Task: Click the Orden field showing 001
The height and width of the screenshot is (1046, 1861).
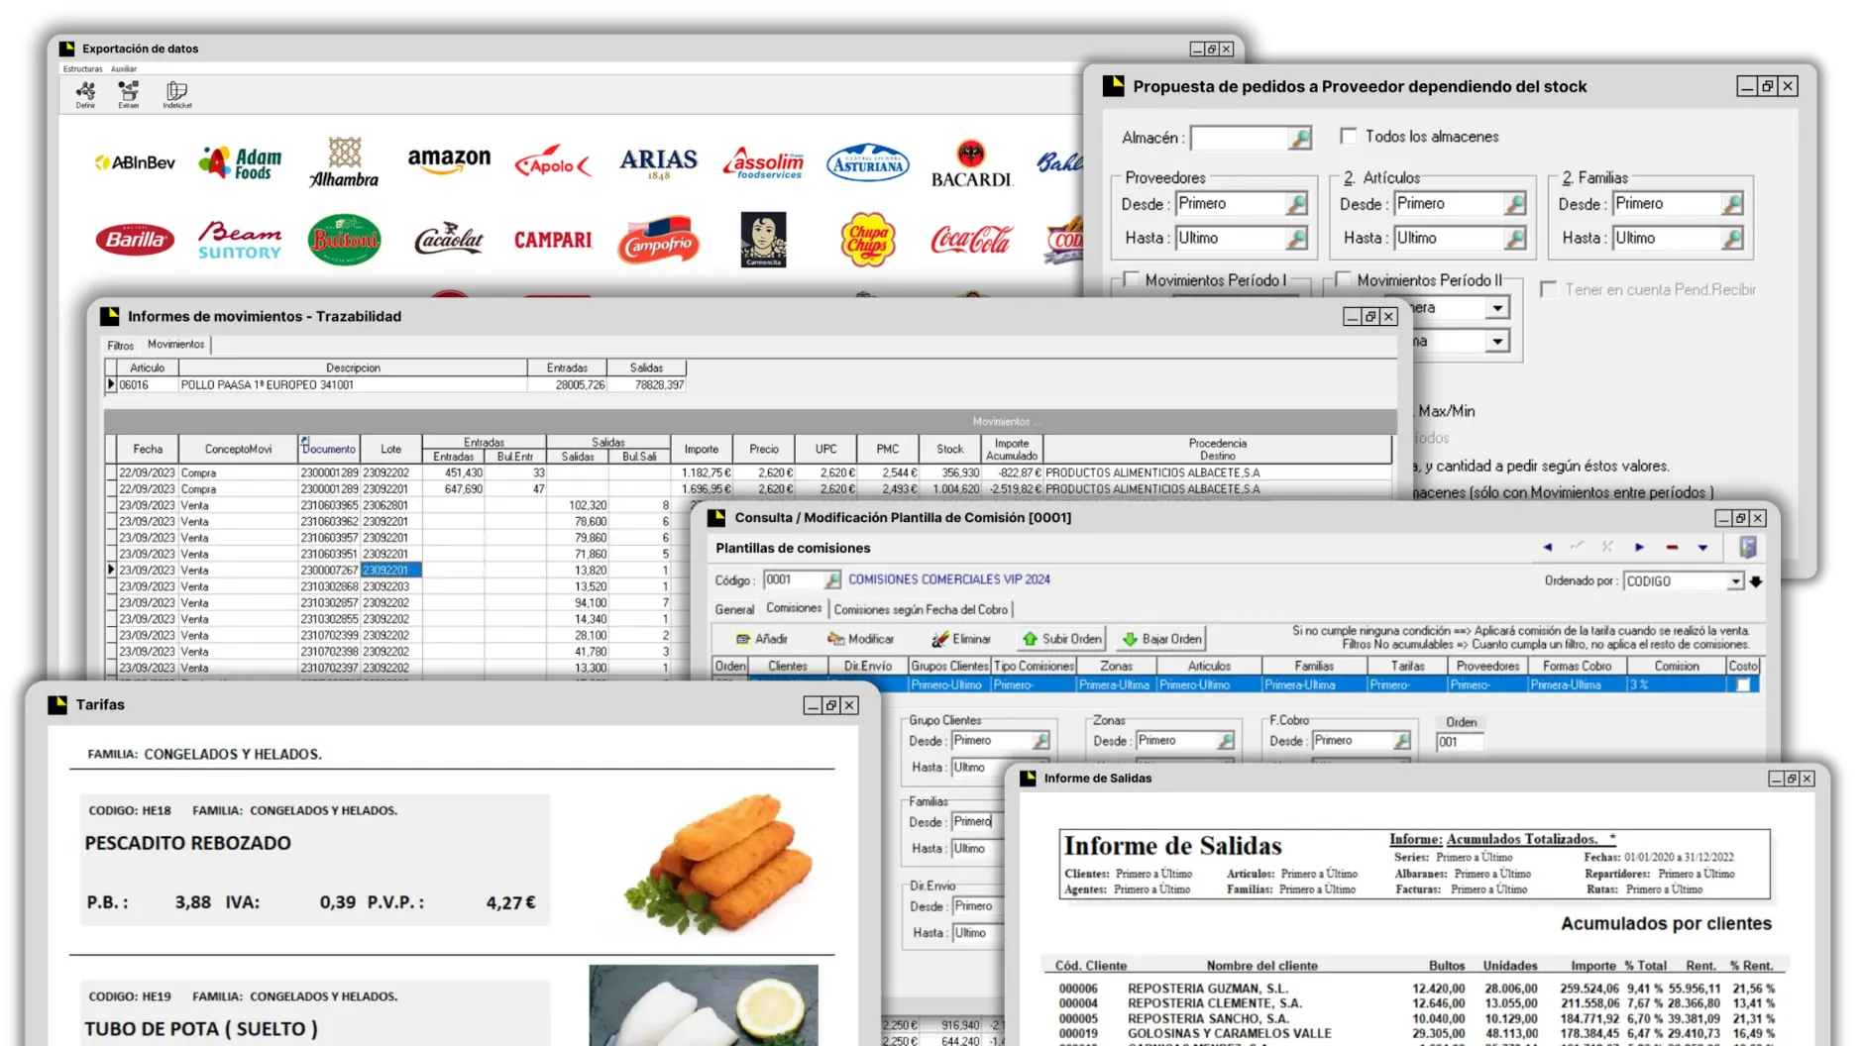Action: tap(1459, 742)
